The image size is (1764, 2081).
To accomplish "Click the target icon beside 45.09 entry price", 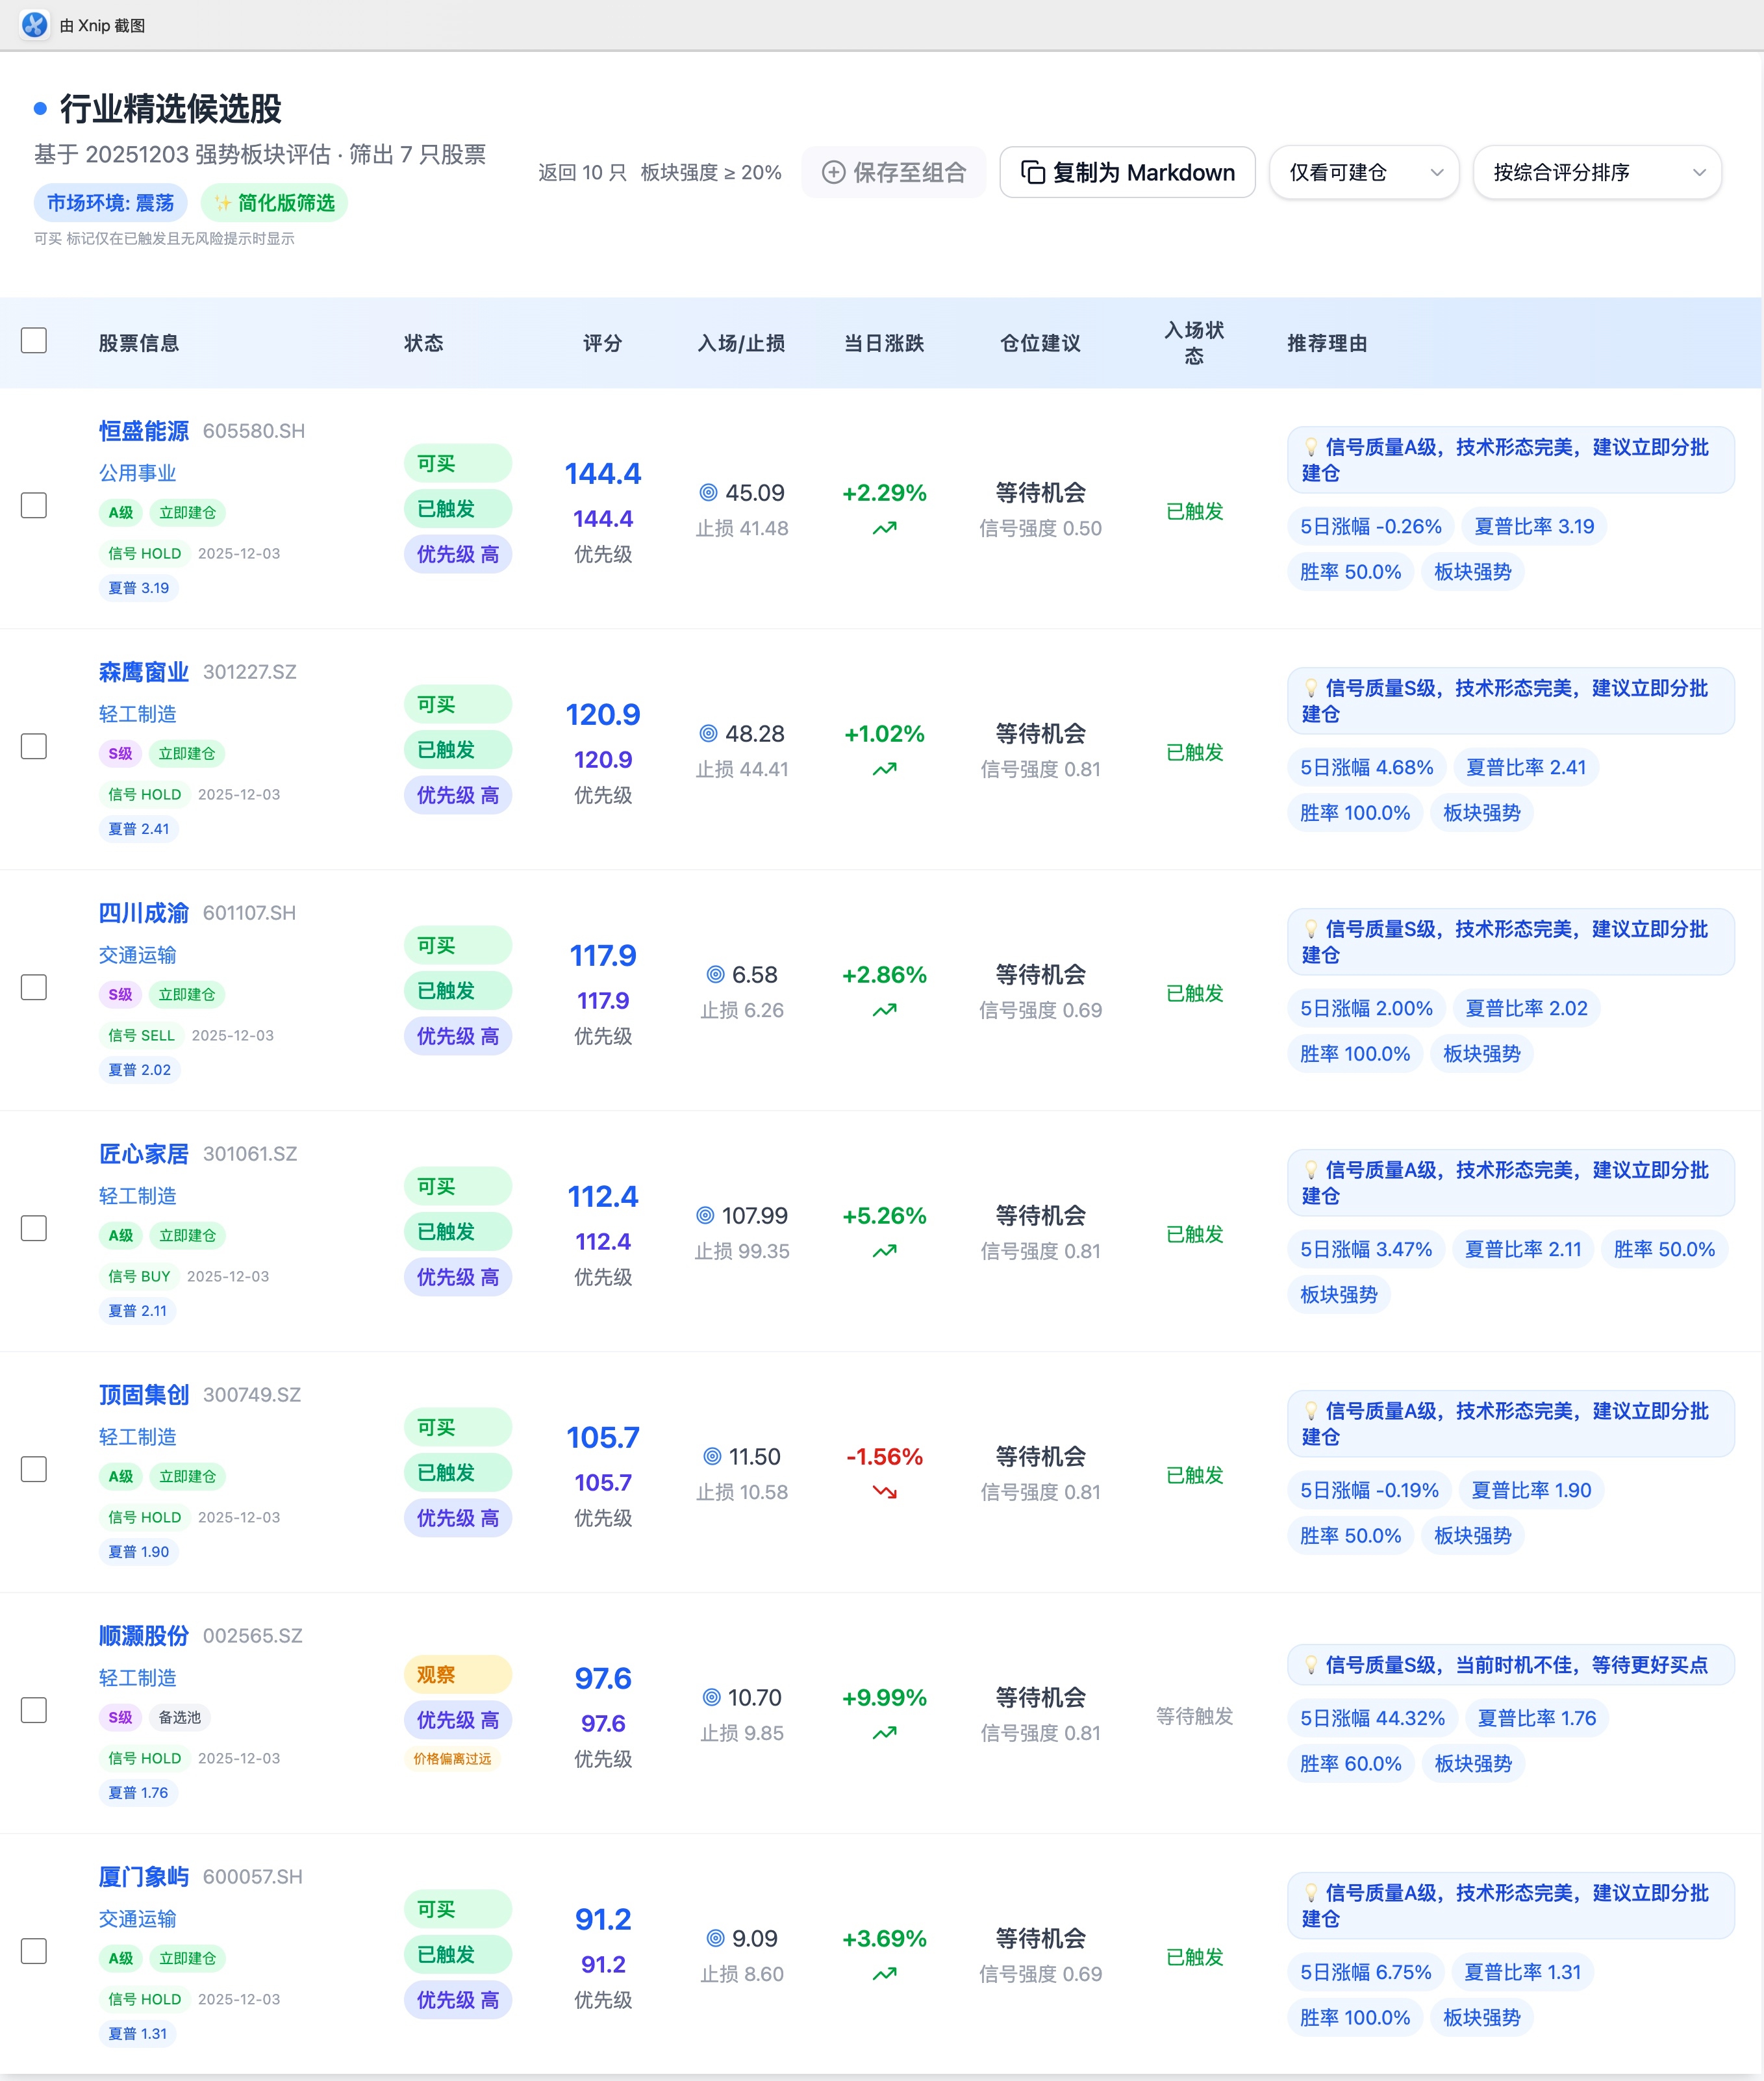I will coord(708,492).
